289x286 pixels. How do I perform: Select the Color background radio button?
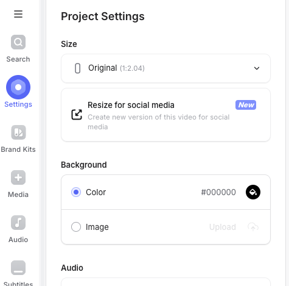tap(76, 192)
